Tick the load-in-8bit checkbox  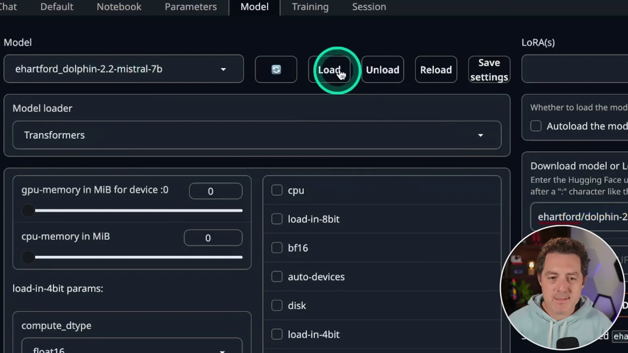click(x=277, y=219)
